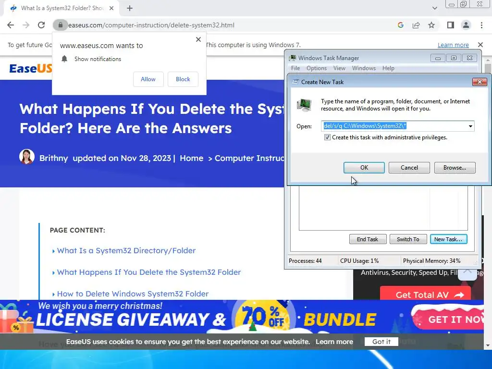492x369 pixels.
Task: Open the Options menu in Task Manager
Action: tap(317, 68)
